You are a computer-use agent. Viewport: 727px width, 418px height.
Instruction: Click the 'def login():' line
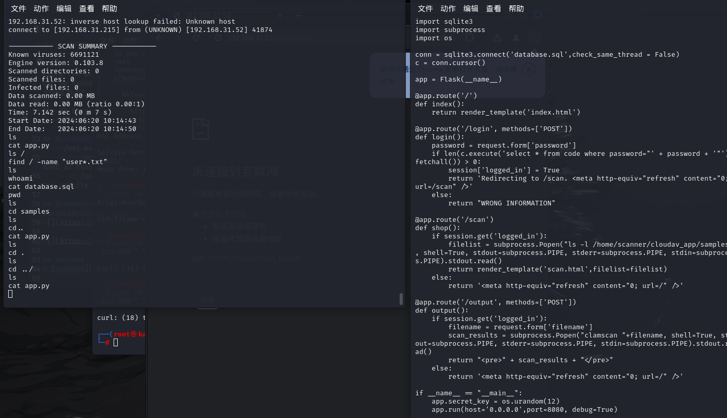[x=440, y=137]
